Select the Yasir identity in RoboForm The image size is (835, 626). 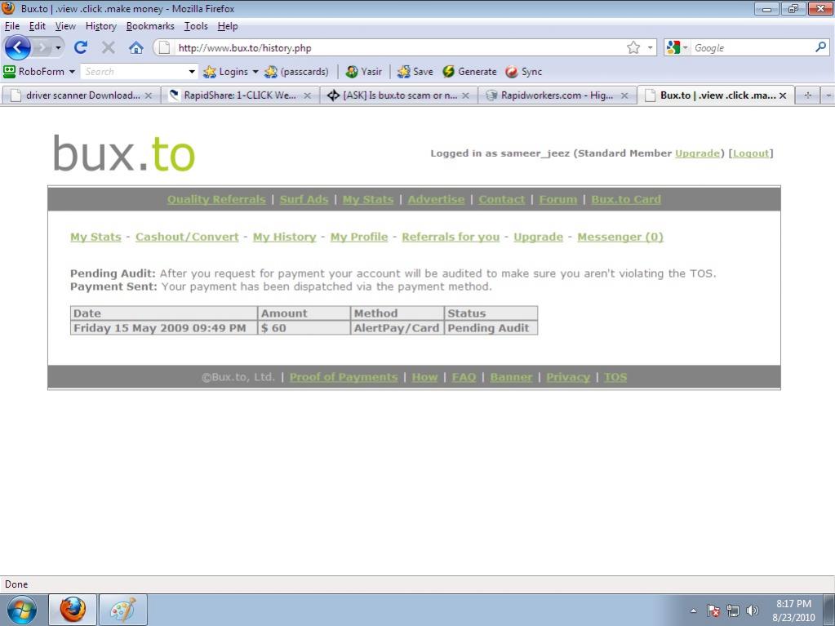364,71
